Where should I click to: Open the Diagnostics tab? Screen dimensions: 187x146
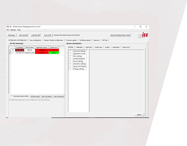click(x=116, y=47)
